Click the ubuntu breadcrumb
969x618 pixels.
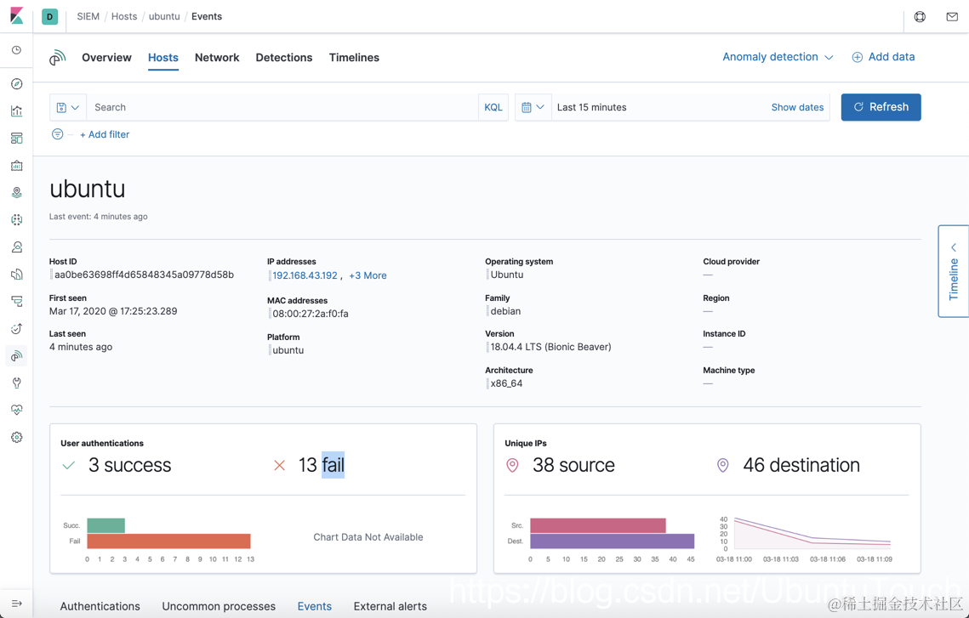[164, 17]
